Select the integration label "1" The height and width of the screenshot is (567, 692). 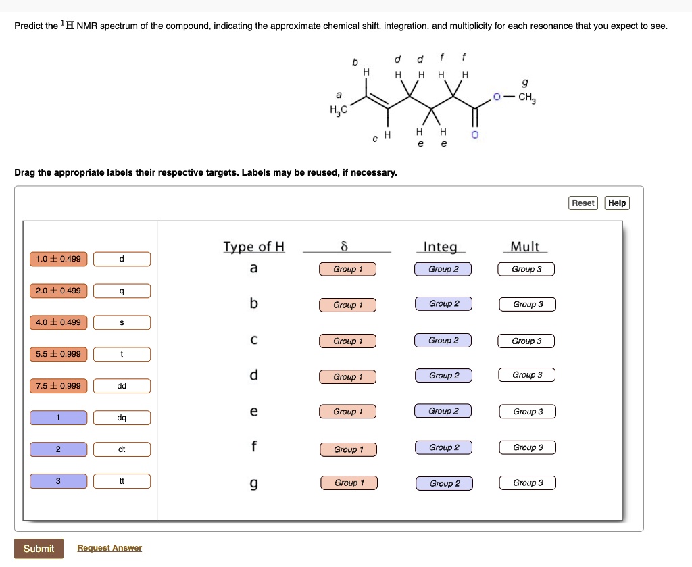(58, 418)
